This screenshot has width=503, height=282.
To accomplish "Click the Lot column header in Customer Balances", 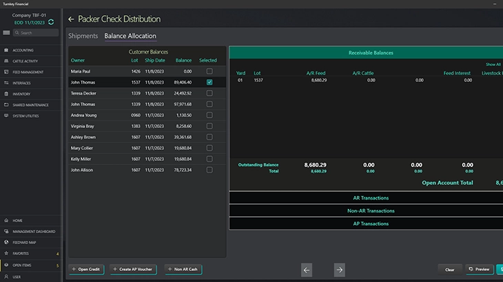I will [134, 60].
